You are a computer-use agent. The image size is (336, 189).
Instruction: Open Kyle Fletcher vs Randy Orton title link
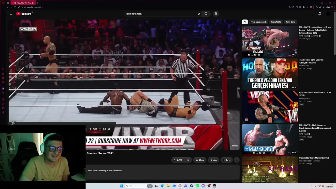[x=315, y=94]
